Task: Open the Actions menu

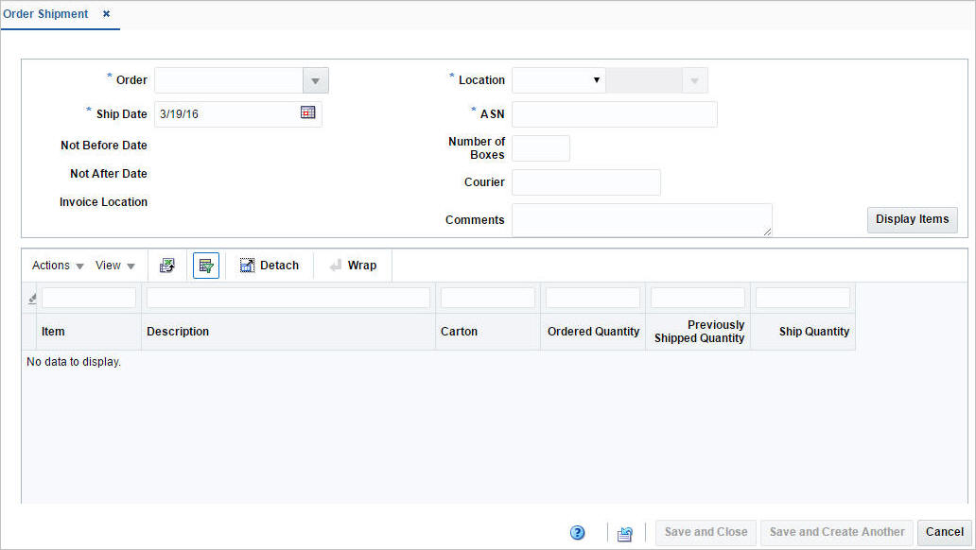Action: [54, 265]
